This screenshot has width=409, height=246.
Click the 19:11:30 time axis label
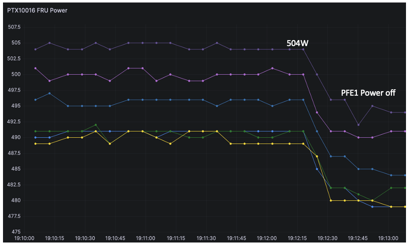click(x=207, y=238)
